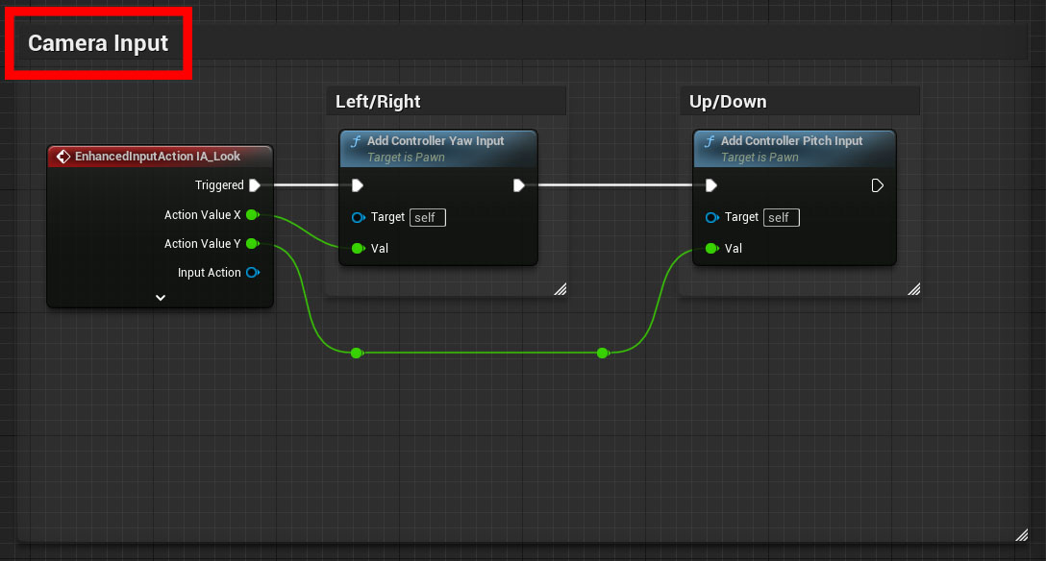Viewport: 1046px width, 561px height.
Task: Click the Action Value X output pin
Action: point(252,214)
